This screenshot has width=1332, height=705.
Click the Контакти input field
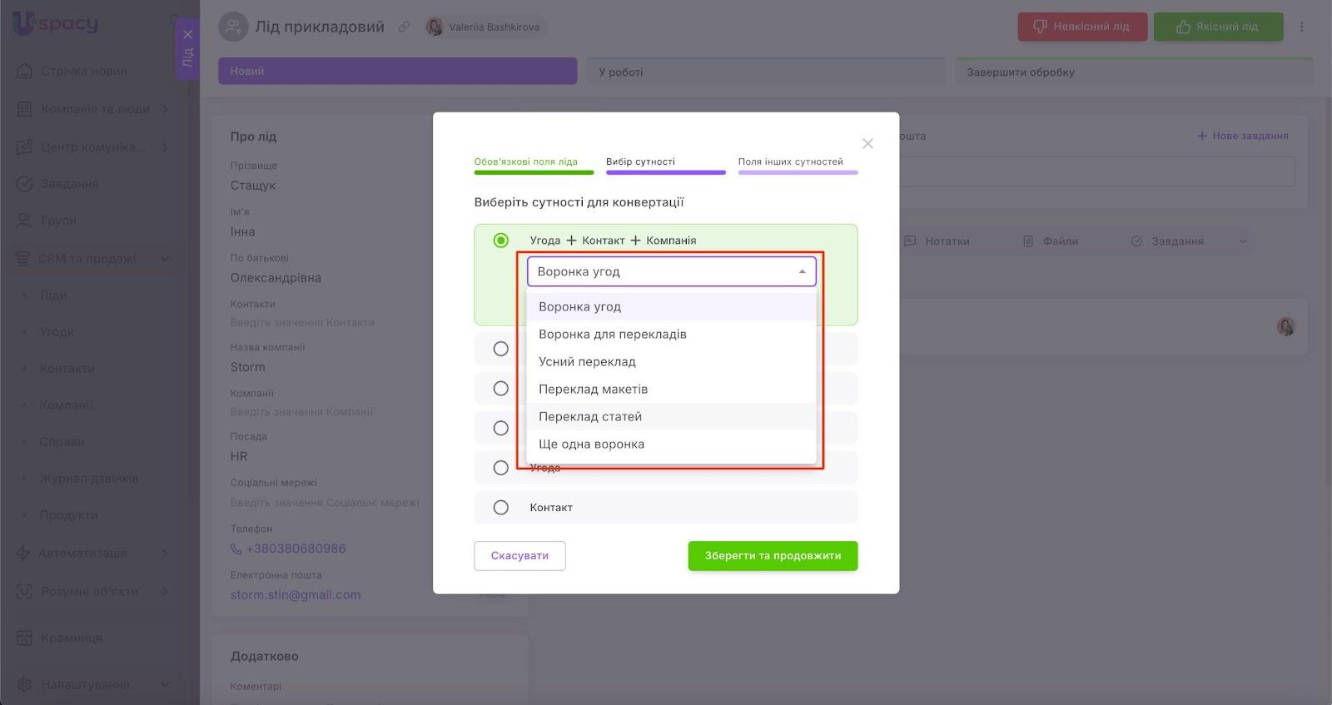coord(303,323)
